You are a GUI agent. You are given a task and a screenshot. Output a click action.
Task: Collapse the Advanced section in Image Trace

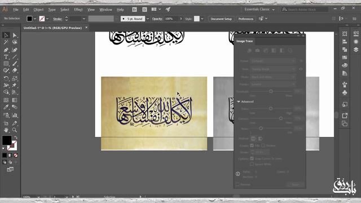239,101
